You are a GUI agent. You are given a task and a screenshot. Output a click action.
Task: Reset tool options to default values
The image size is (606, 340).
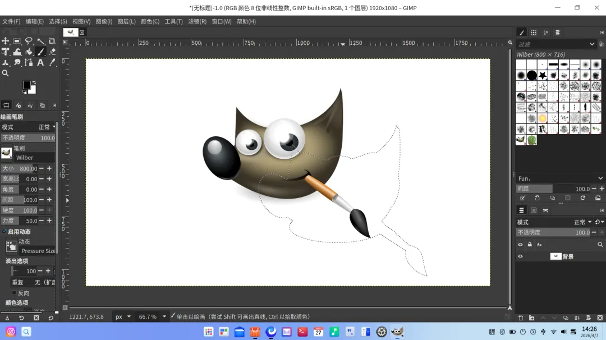[x=50, y=318]
